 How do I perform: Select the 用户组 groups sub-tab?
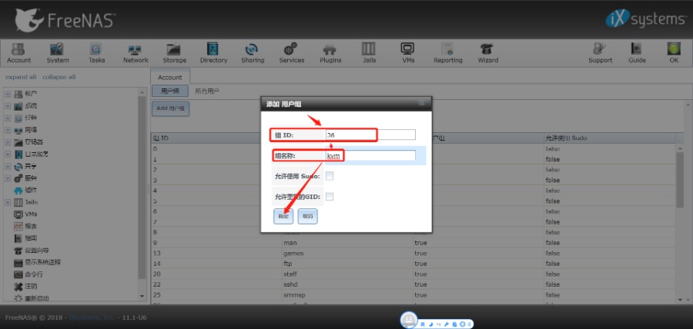click(170, 91)
